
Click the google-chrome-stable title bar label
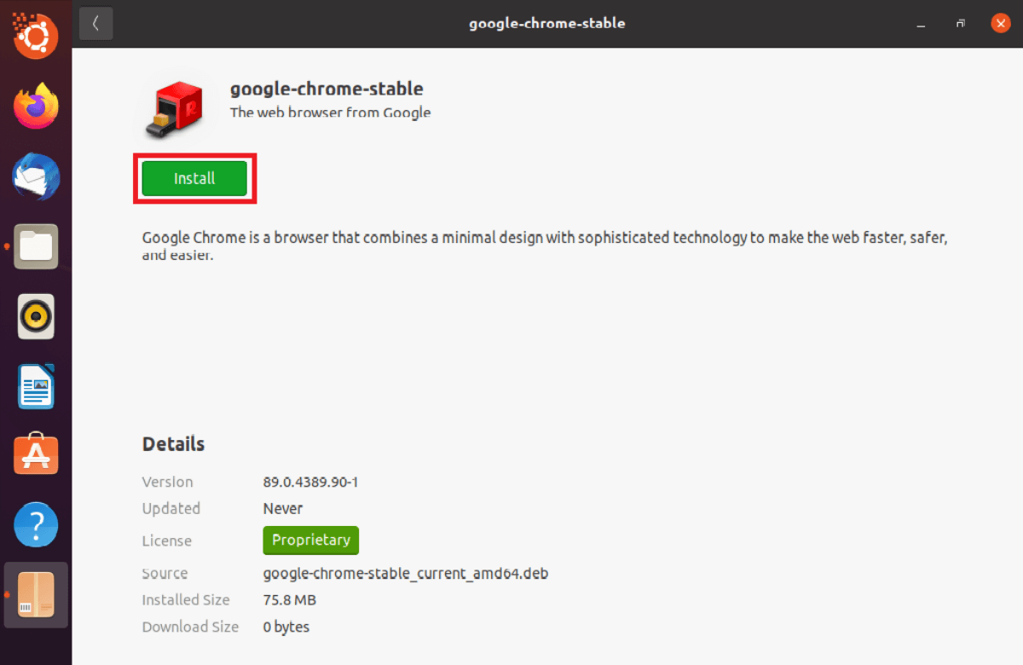click(x=546, y=23)
